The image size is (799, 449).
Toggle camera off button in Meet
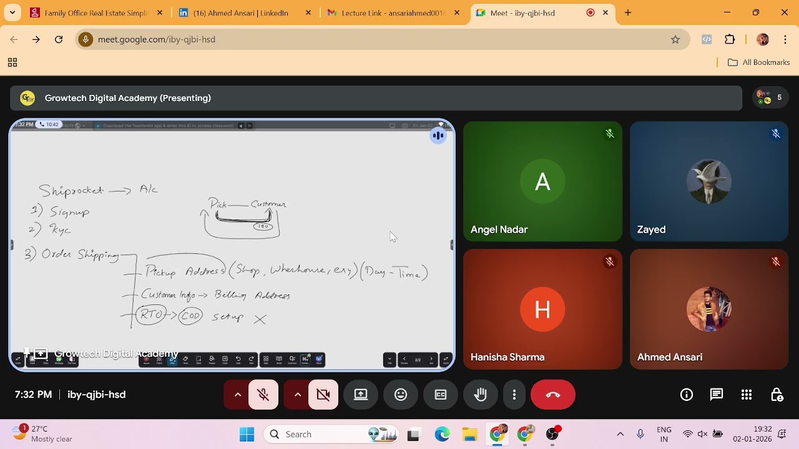323,395
